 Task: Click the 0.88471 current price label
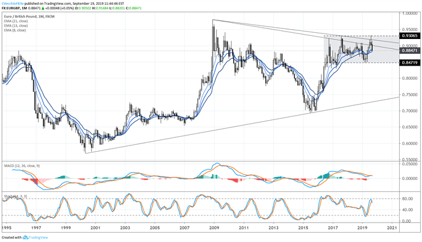coord(409,50)
